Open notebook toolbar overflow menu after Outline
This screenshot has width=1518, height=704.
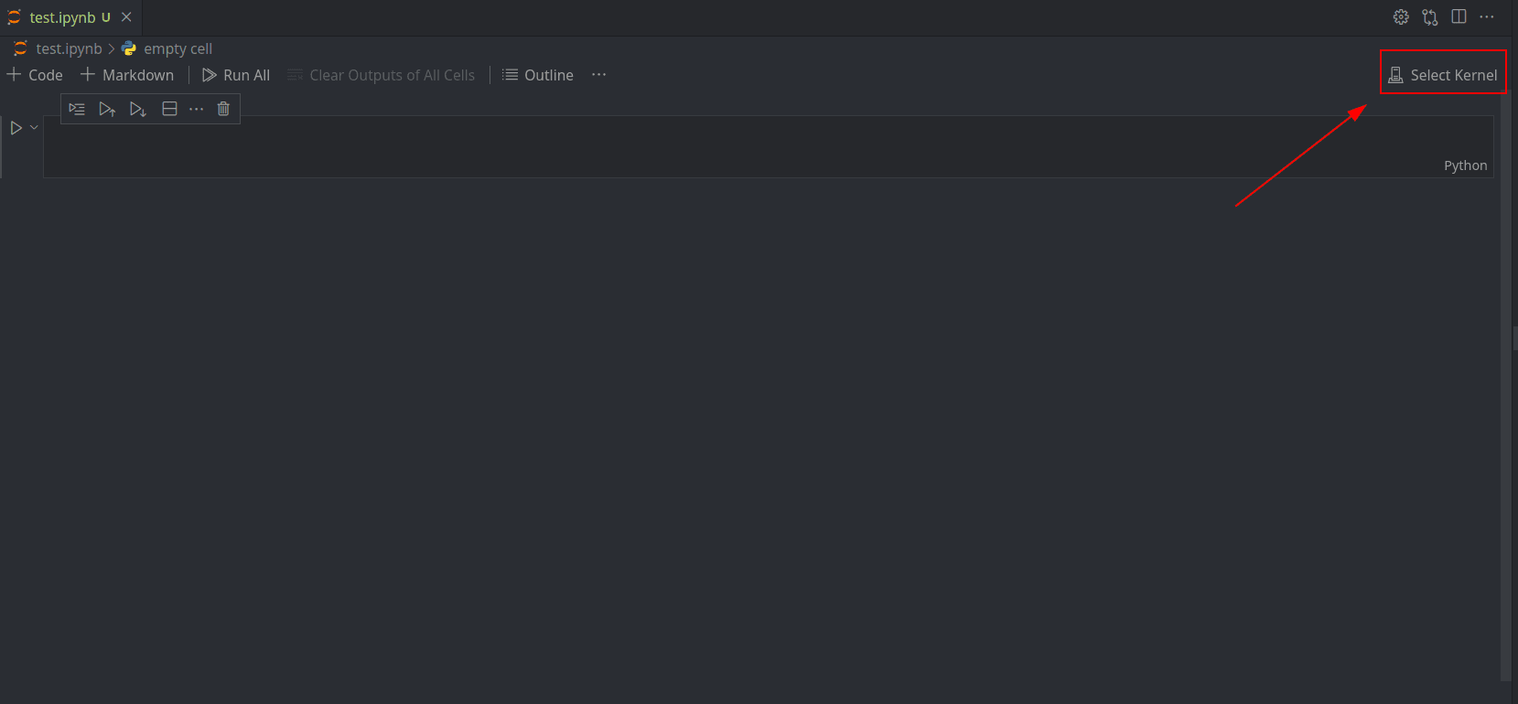(x=598, y=75)
